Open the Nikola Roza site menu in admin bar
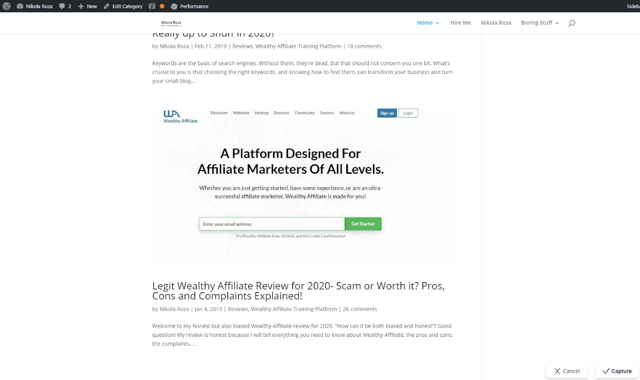Image resolution: width=640 pixels, height=380 pixels. click(35, 6)
